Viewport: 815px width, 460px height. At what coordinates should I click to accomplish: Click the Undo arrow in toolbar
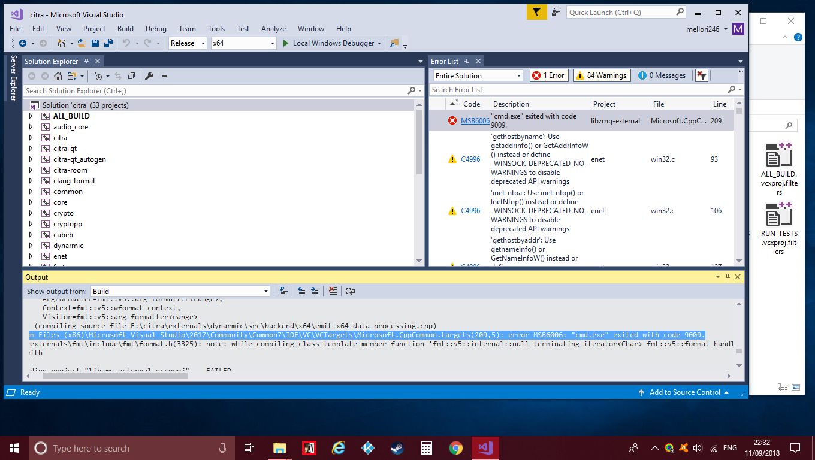pyautogui.click(x=126, y=43)
